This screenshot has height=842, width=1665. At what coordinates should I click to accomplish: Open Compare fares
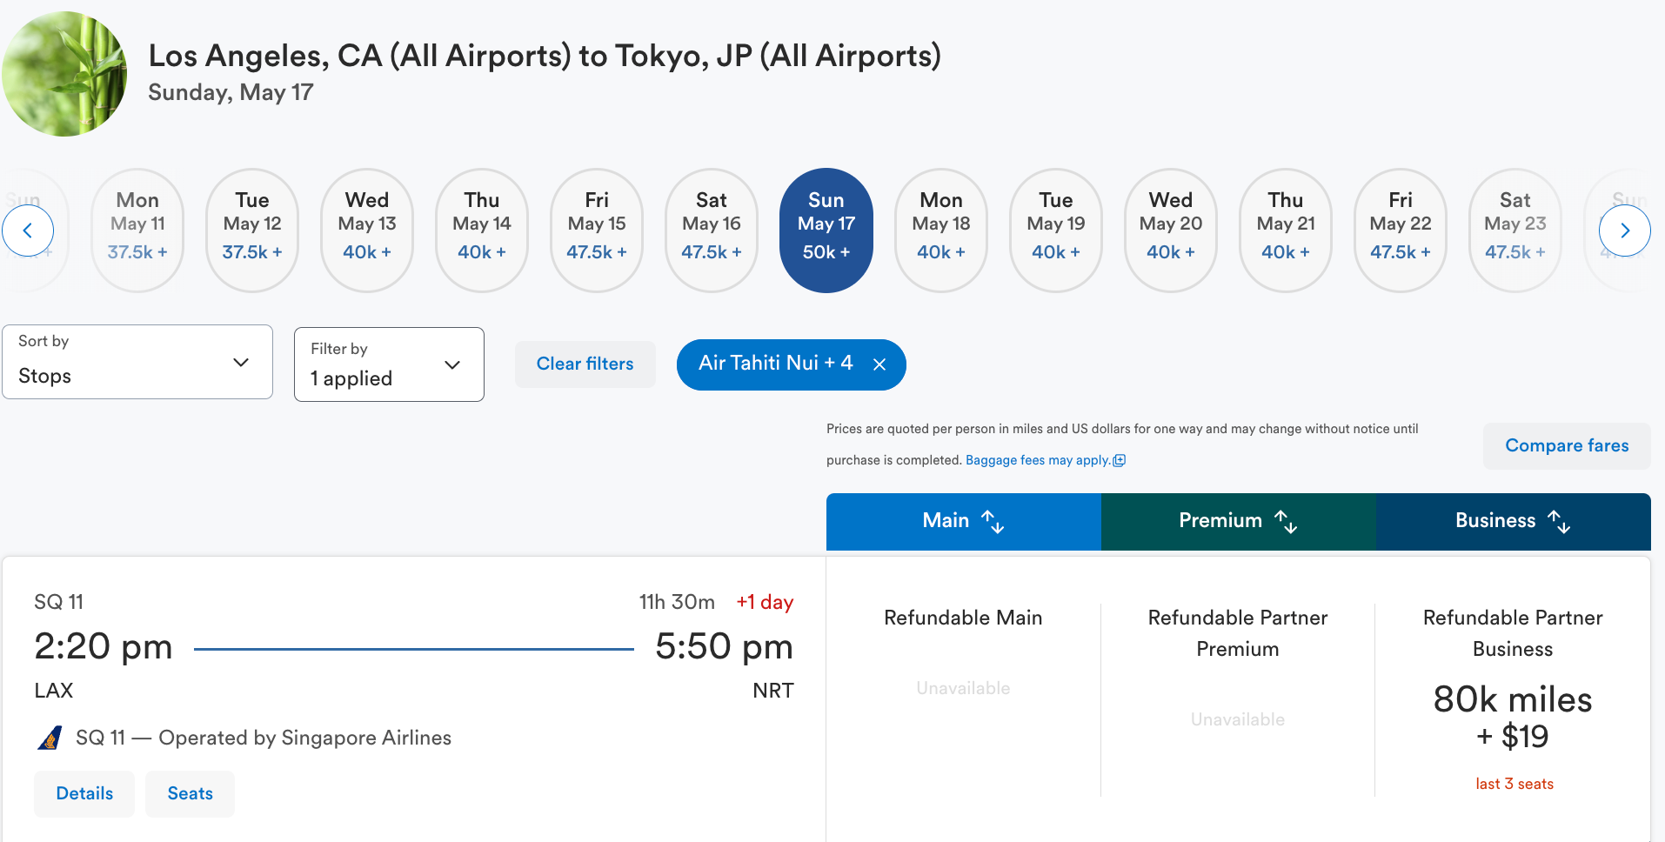point(1566,445)
